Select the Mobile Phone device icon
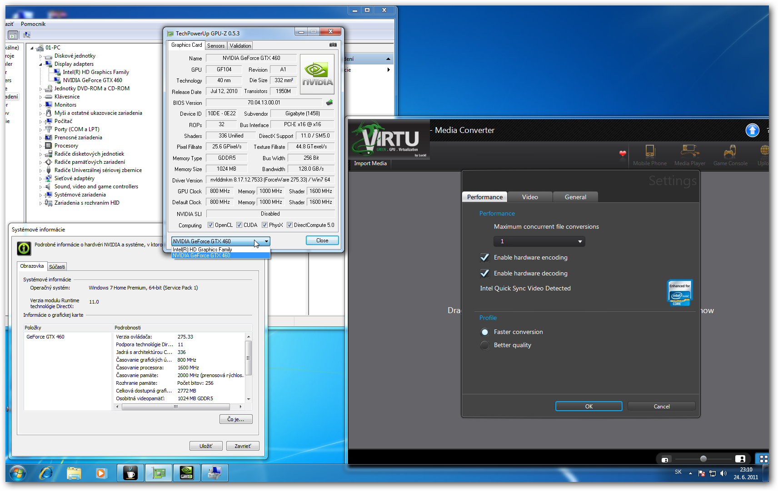Viewport: 778px width, 491px height. [x=650, y=155]
